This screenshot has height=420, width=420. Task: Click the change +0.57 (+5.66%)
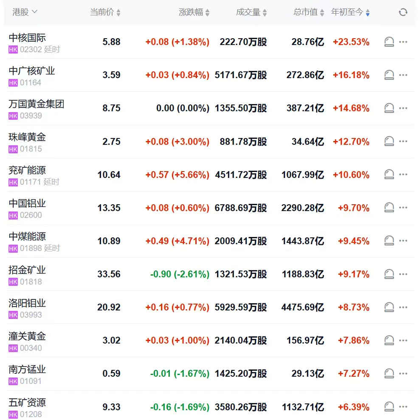[x=178, y=175]
